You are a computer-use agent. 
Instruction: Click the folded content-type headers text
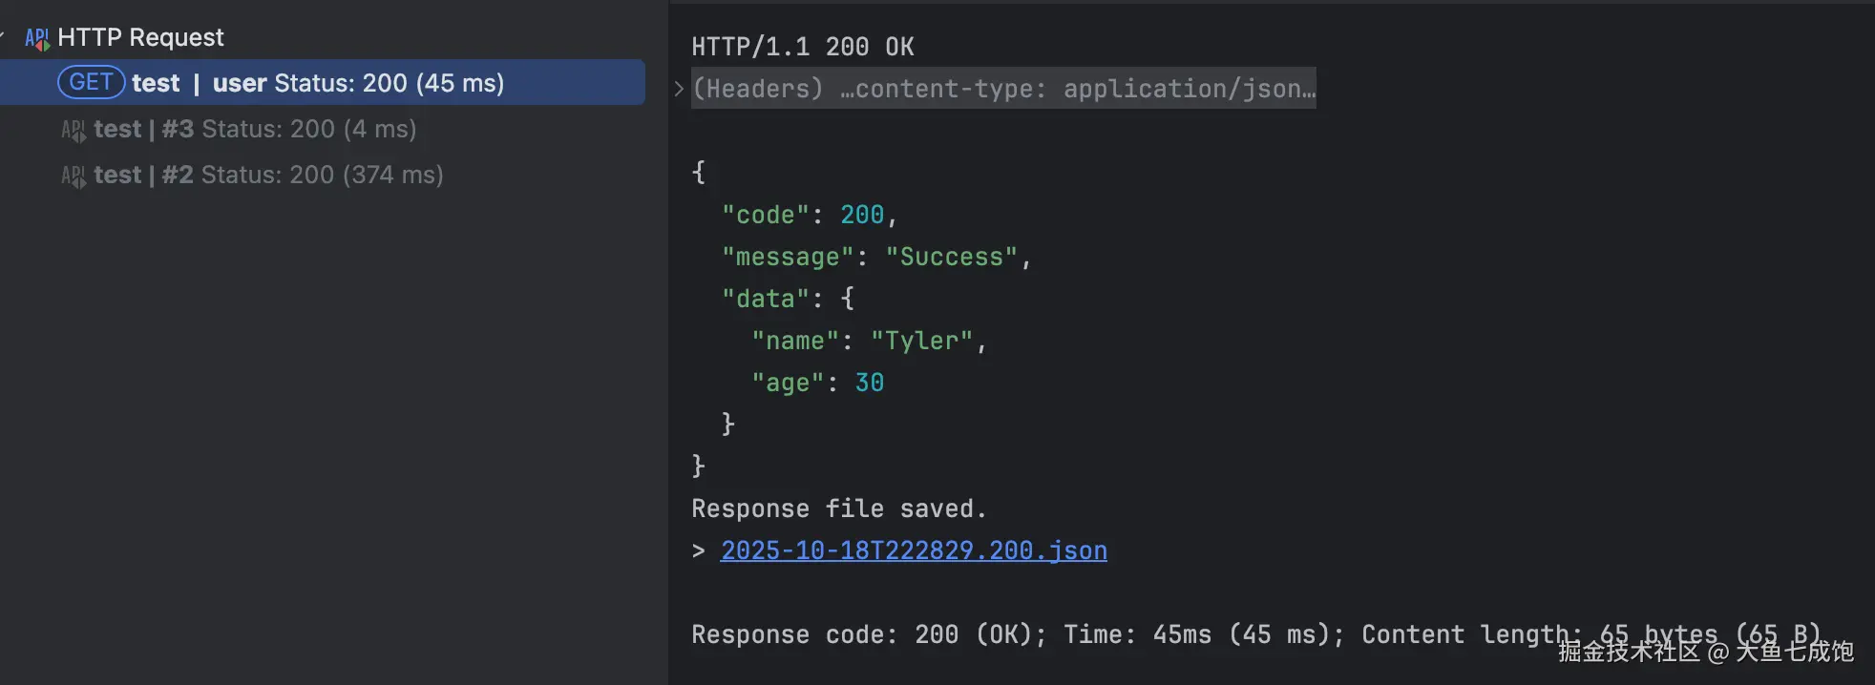1002,89
